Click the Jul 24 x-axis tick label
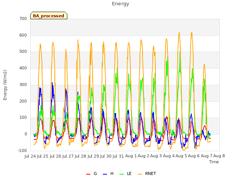 click(30, 156)
